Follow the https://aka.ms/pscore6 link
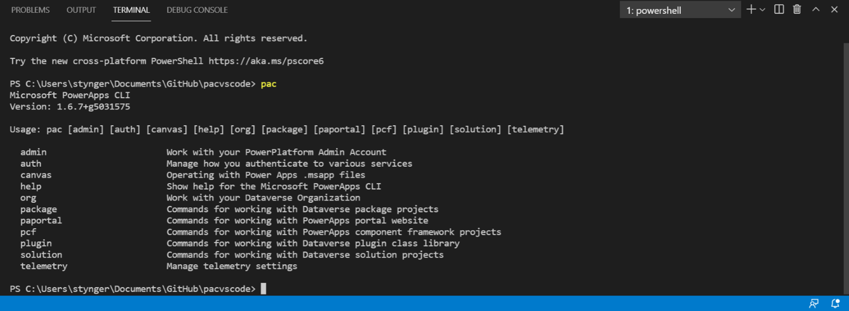 [x=266, y=61]
